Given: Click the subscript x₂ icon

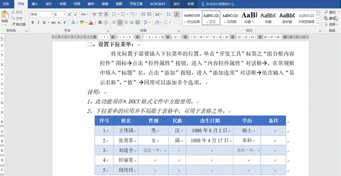Looking at the screenshot, I should 59,22.
